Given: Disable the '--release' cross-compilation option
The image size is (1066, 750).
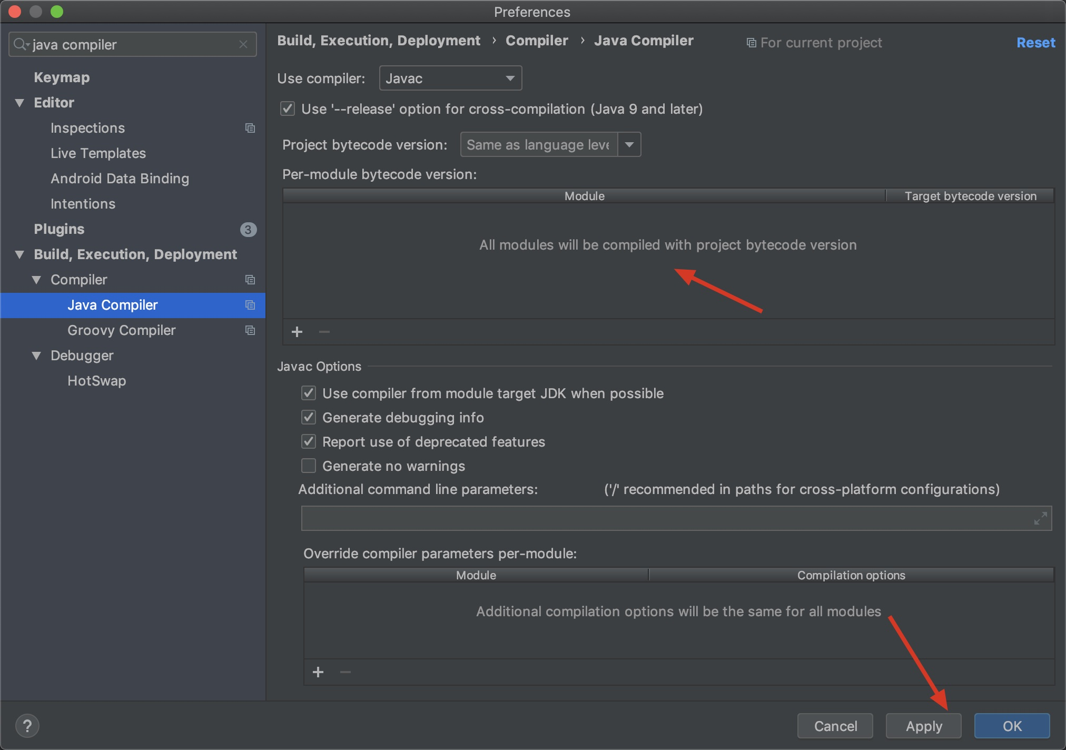Looking at the screenshot, I should [288, 109].
